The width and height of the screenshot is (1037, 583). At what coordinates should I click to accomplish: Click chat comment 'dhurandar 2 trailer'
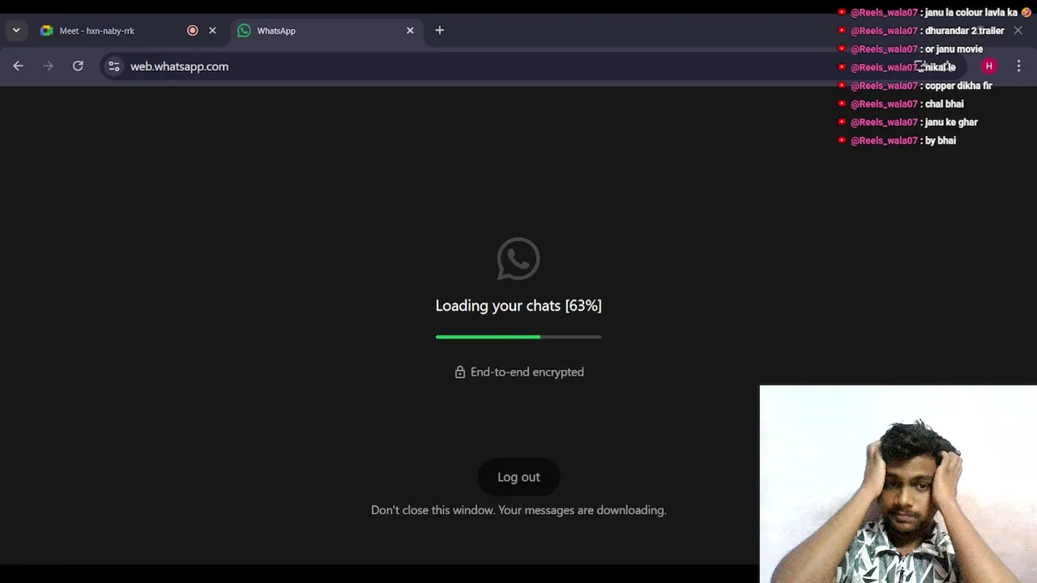[x=964, y=31]
